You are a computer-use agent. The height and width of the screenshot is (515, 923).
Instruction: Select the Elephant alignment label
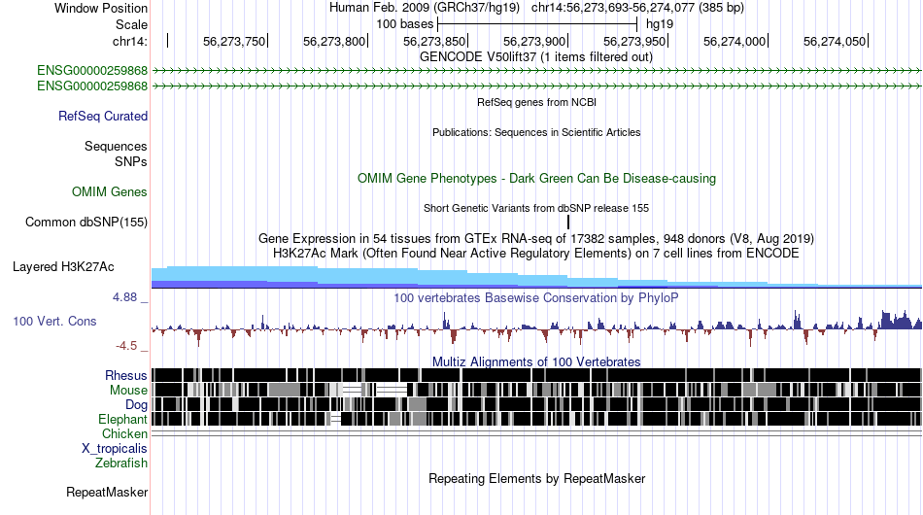pos(122,419)
